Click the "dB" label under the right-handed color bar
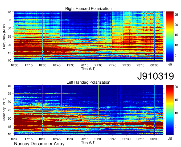This screenshot has width=181, height=147. (x=170, y=65)
